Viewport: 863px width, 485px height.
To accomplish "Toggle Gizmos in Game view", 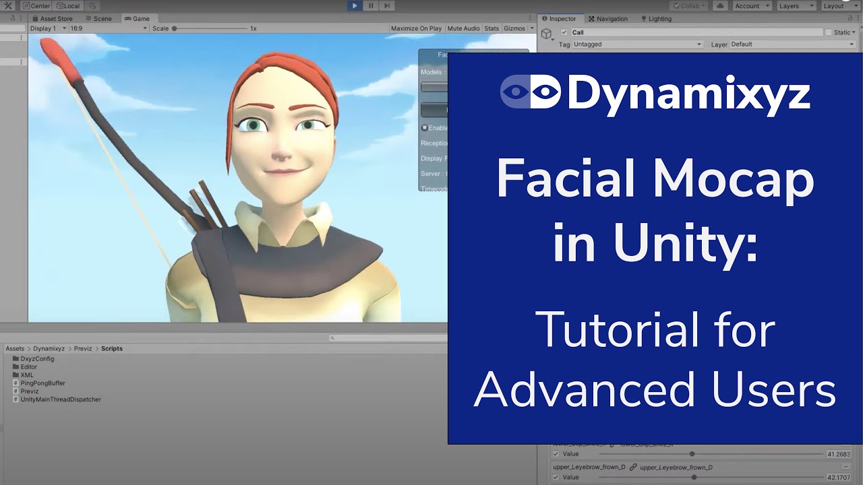I will (514, 28).
